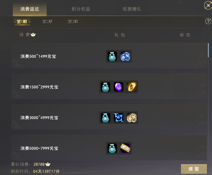Screen dimensions: 212x175
Task: Open the question mark help icon
Action: pos(208,21)
